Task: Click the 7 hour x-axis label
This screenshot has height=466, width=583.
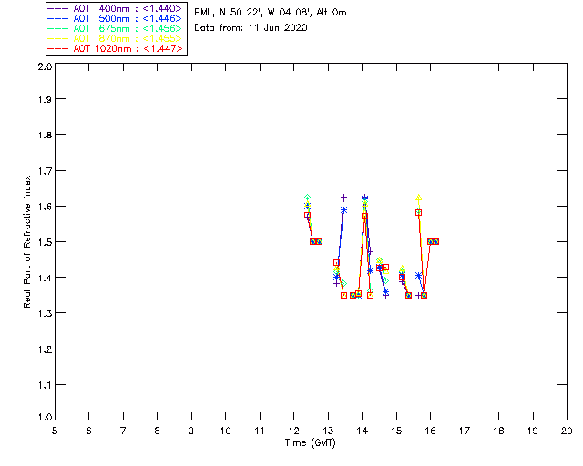Action: (x=123, y=431)
